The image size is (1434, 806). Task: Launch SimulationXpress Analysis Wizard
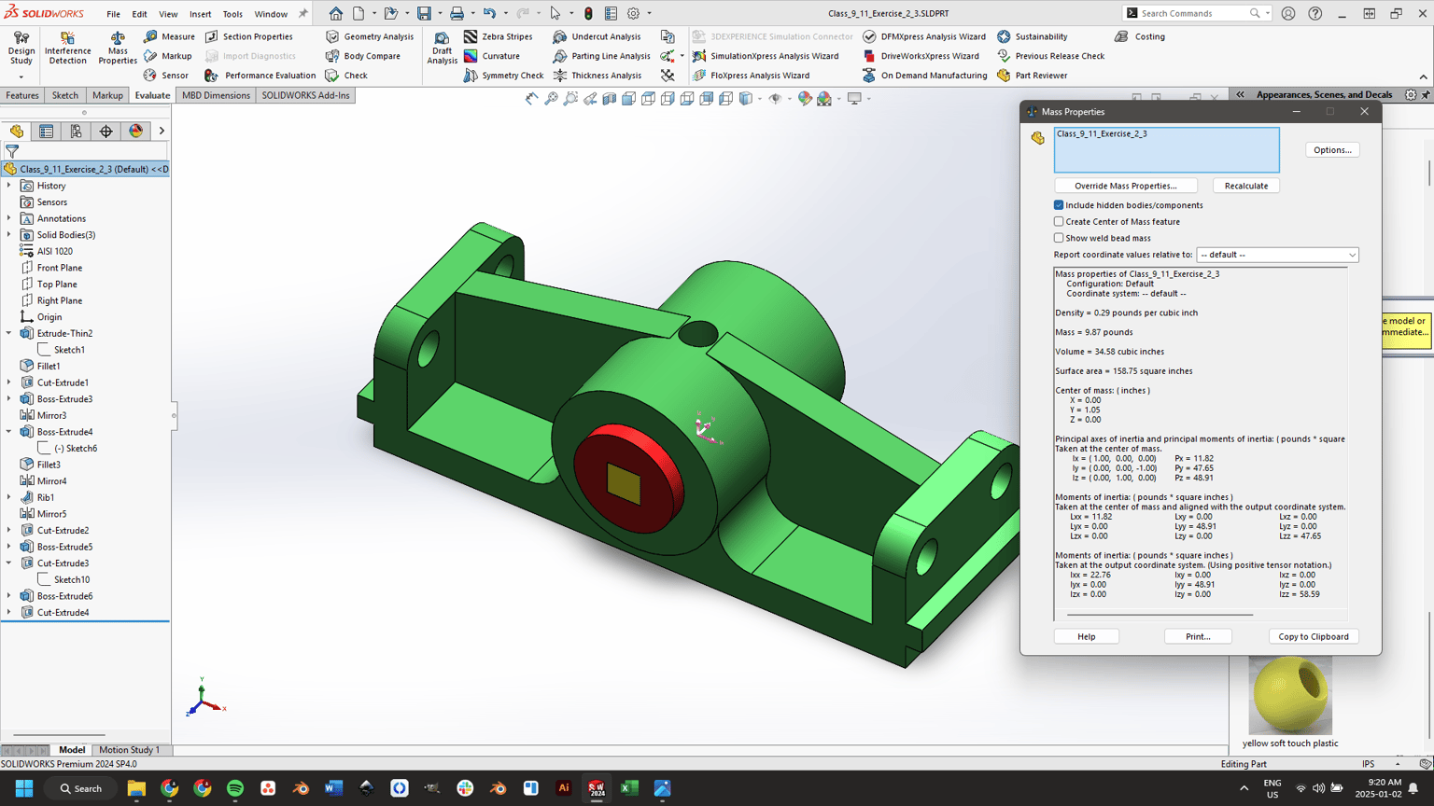[765, 56]
